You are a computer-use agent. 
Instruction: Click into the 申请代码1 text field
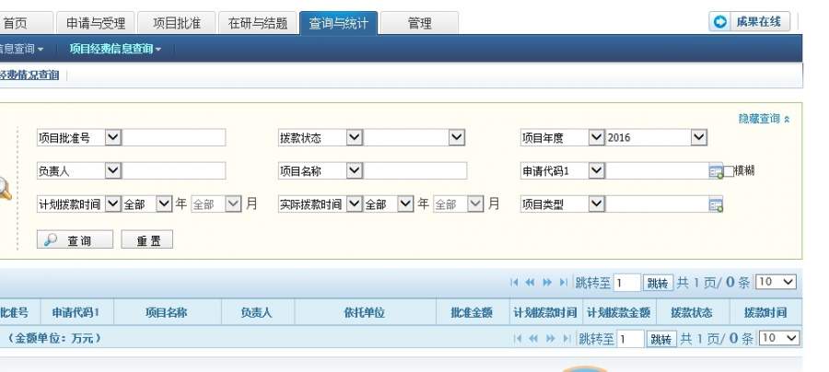click(657, 170)
